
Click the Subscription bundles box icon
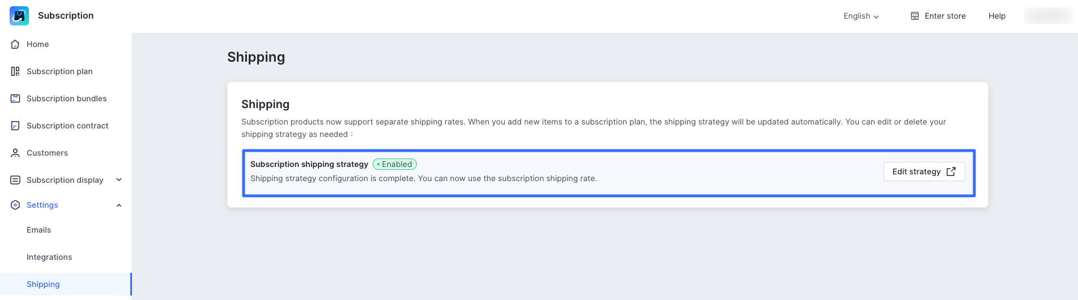click(15, 98)
